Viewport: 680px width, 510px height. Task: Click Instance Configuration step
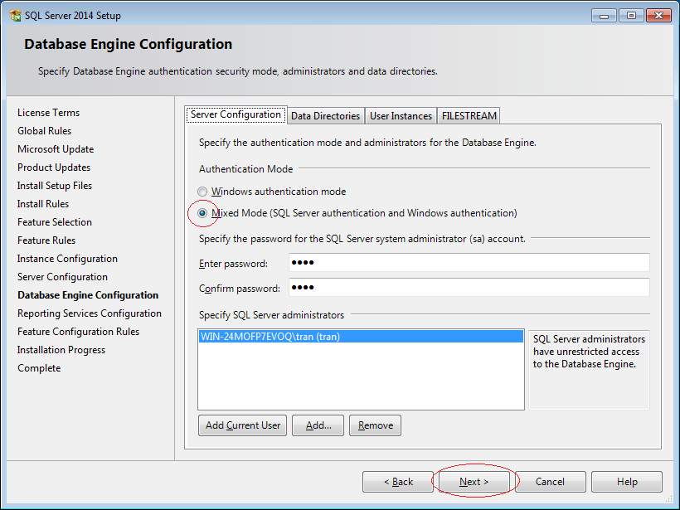tap(67, 259)
